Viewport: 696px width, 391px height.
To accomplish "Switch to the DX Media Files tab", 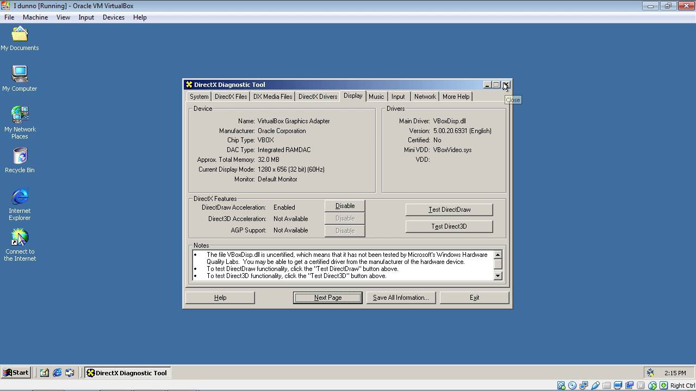I will 272,97.
